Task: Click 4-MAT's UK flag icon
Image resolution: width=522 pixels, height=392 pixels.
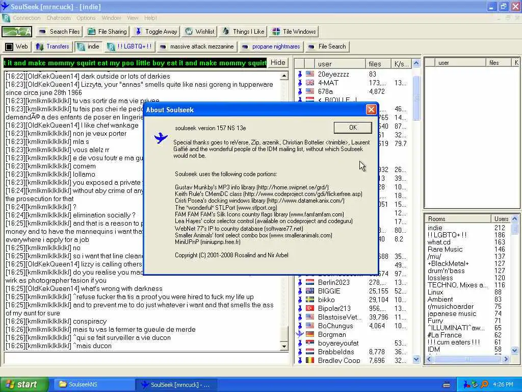Action: 310,83
